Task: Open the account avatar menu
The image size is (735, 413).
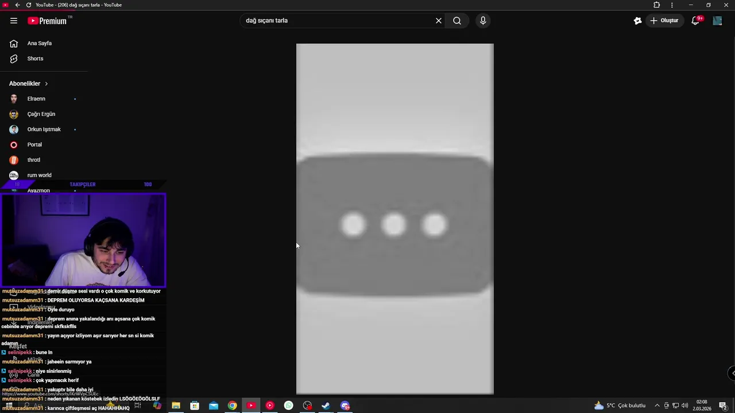Action: (x=717, y=21)
